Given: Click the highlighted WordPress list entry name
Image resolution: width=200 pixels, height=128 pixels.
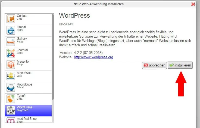Looking at the screenshot, I should tap(25, 107).
